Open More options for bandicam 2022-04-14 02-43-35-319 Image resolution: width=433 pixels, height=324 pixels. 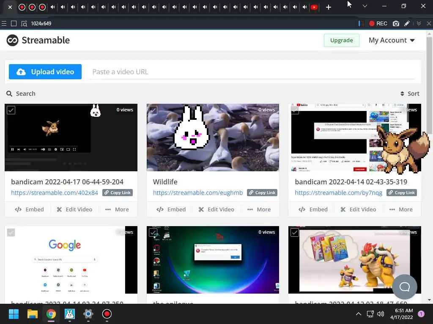click(401, 209)
